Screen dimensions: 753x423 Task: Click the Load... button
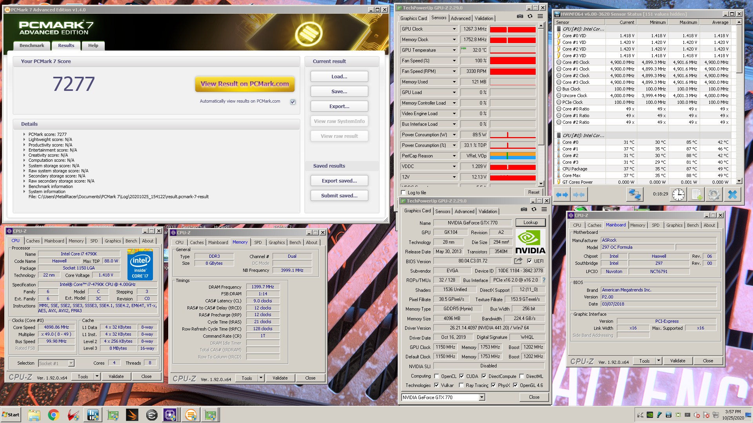coord(339,77)
